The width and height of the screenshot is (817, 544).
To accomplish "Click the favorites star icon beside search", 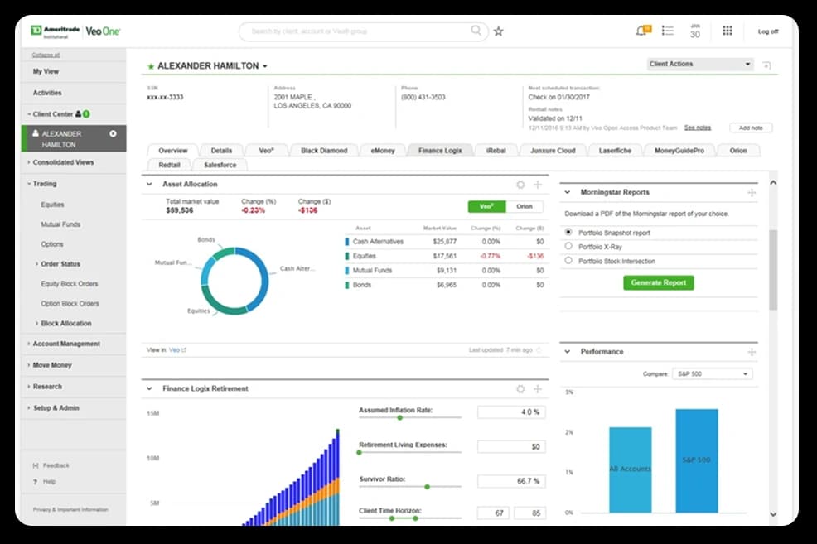I will (499, 31).
